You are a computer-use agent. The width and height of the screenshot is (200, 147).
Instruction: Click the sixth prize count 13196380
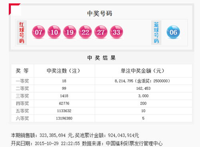[64, 118]
